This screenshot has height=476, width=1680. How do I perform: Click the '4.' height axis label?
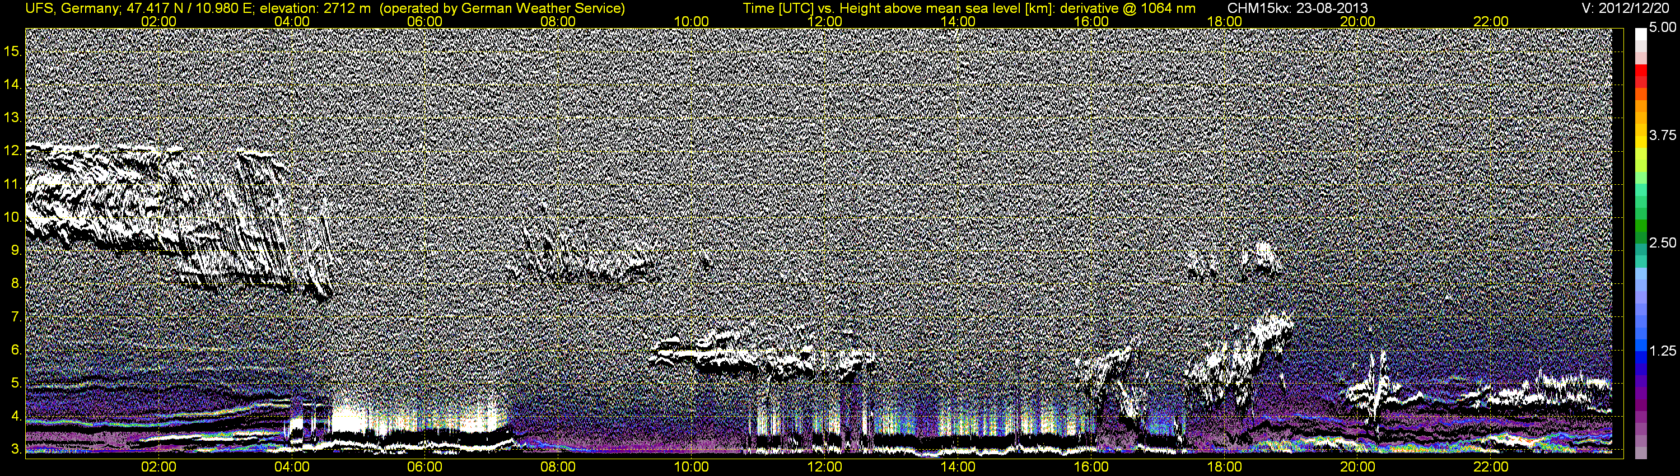pos(16,417)
